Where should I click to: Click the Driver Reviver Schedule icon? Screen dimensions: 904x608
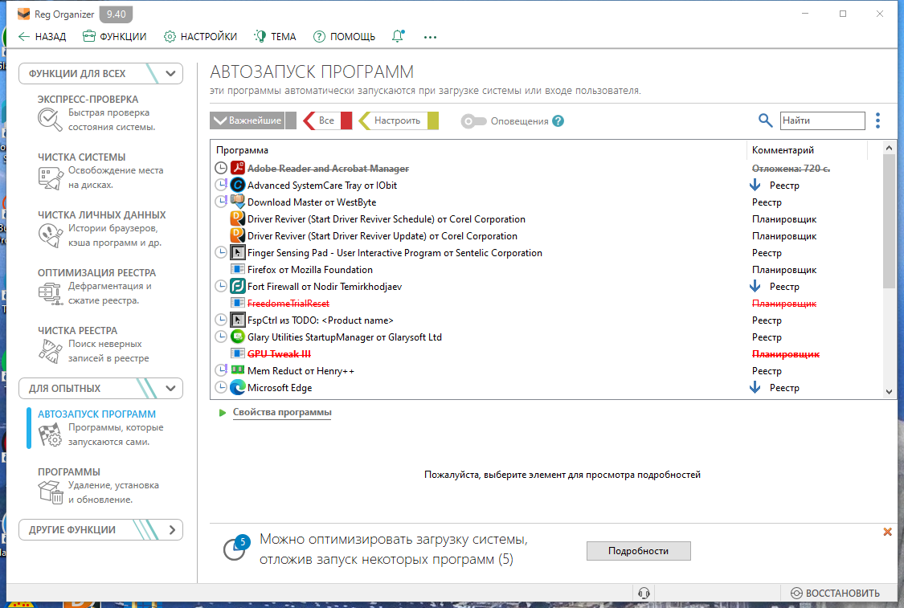coord(238,219)
